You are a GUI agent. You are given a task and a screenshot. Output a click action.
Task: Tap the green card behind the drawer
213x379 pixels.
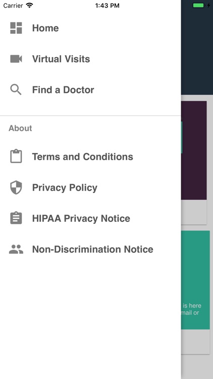195,280
